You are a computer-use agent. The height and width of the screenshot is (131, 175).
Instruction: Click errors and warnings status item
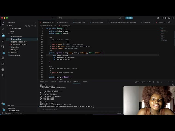[20, 113]
